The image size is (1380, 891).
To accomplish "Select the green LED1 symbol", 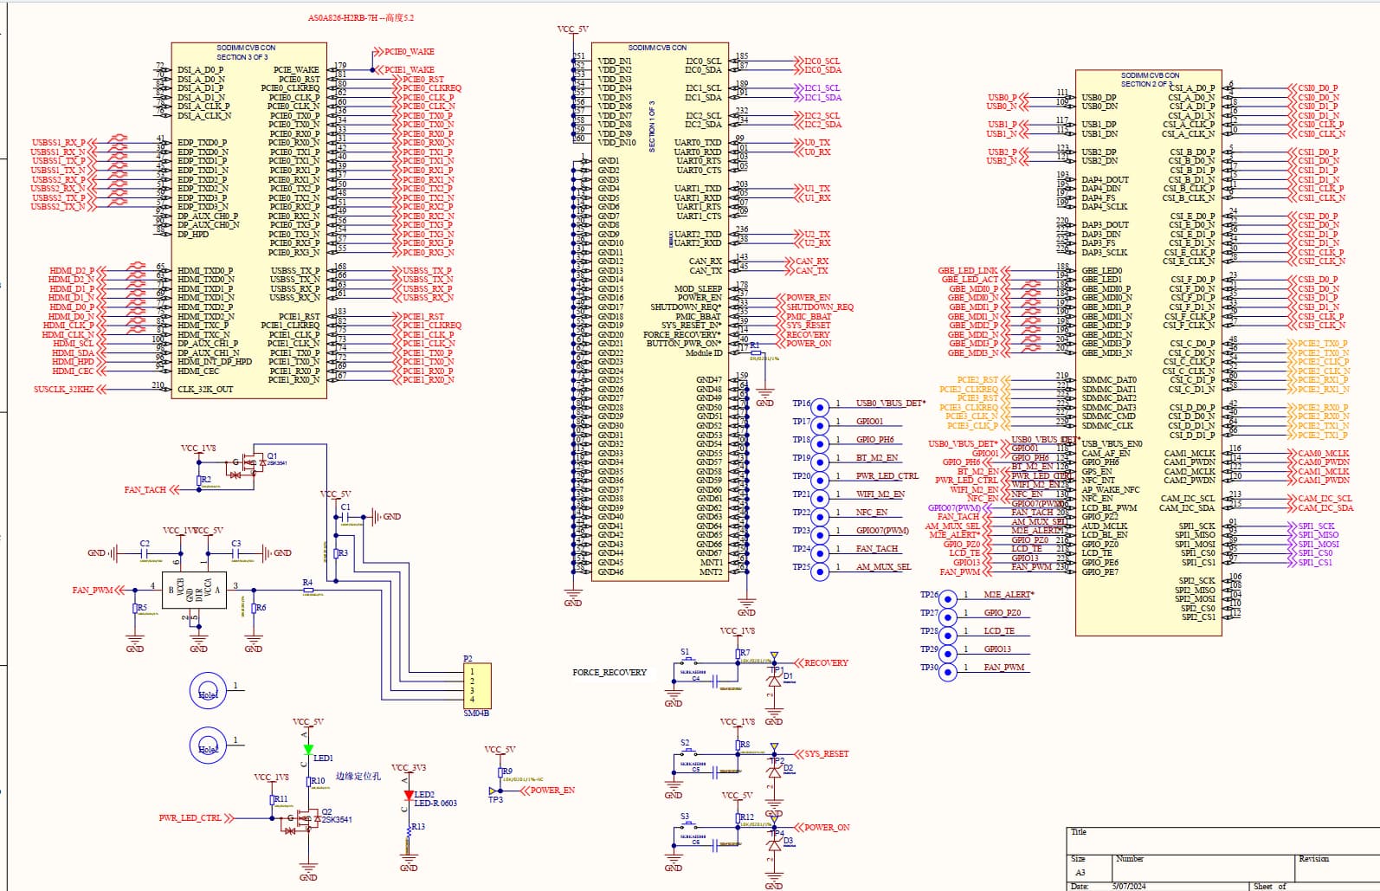I will 307,750.
